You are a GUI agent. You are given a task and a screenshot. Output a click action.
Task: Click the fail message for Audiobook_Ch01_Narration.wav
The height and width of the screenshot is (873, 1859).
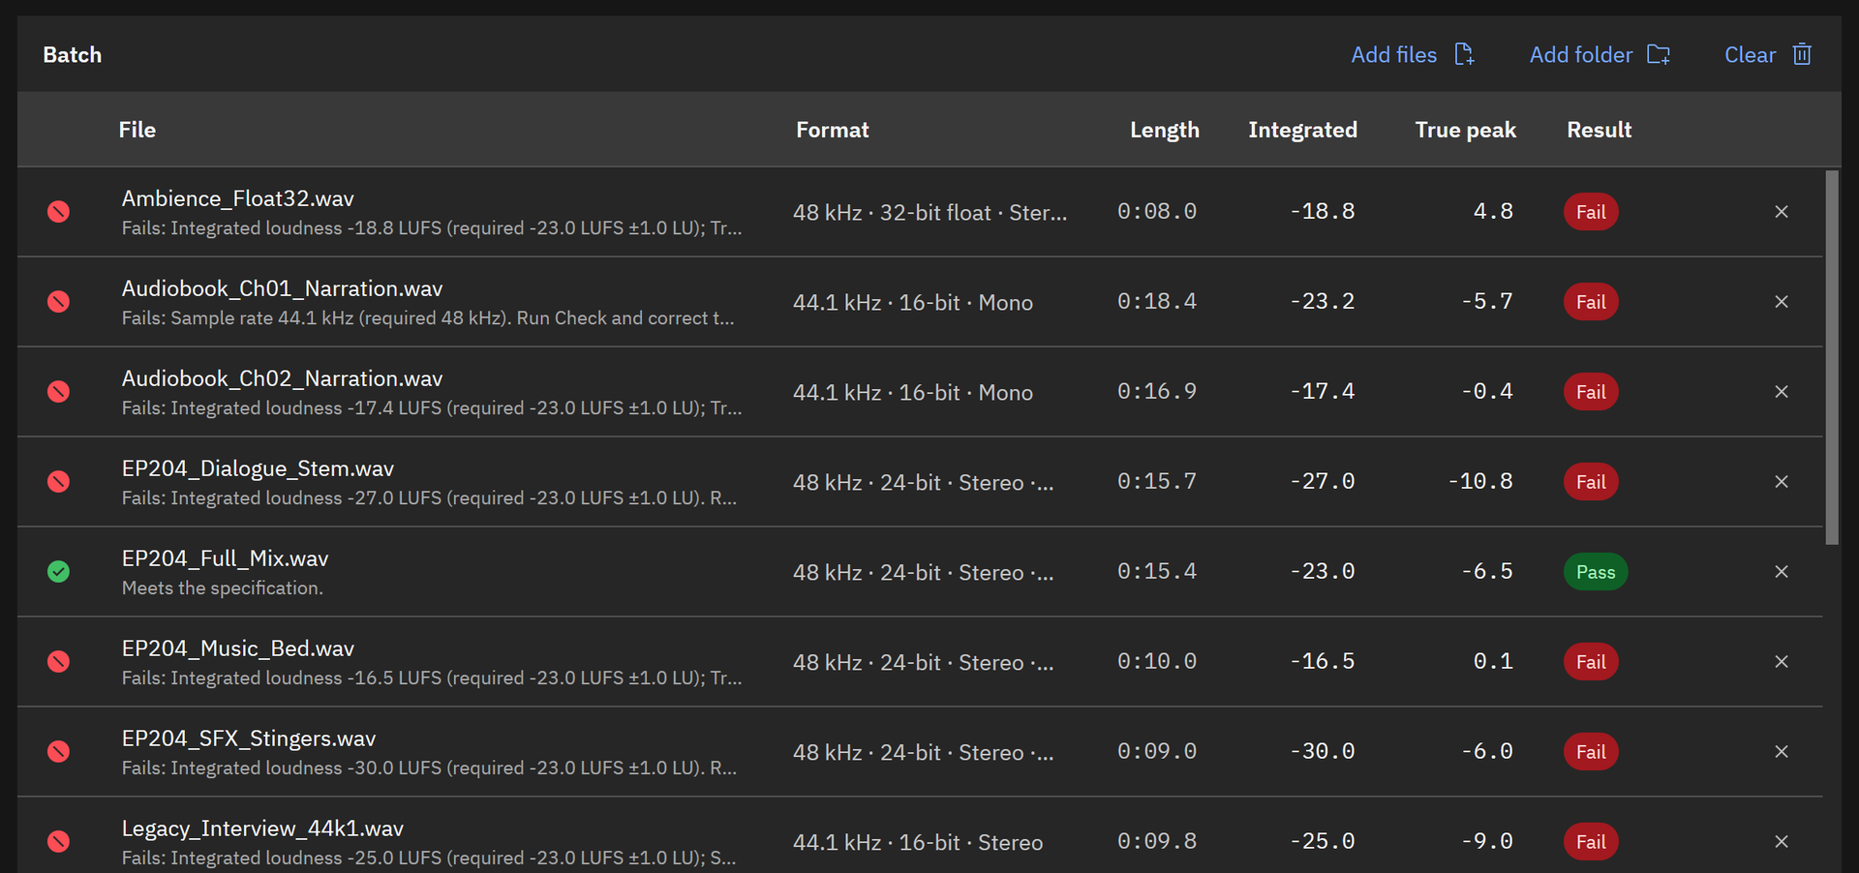pyautogui.click(x=428, y=317)
